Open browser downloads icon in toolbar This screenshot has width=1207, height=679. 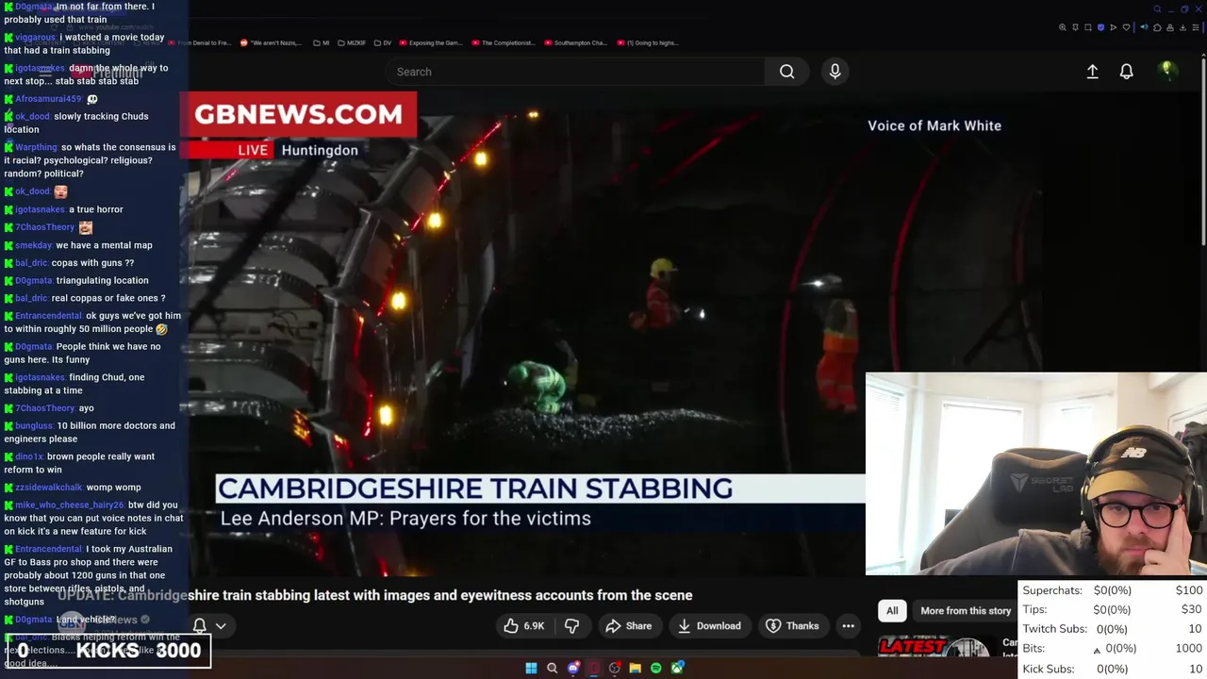click(1182, 27)
